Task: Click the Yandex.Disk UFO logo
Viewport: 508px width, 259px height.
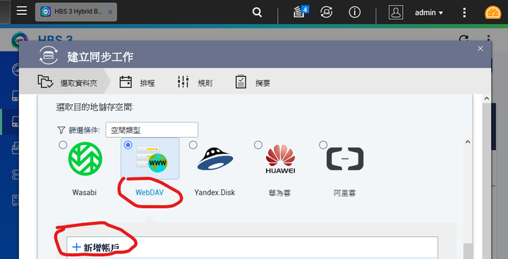Action: coord(215,158)
